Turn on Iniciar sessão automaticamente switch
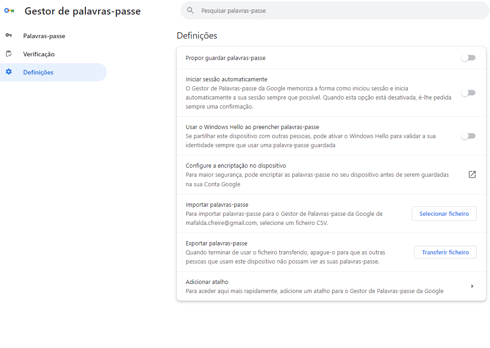The width and height of the screenshot is (490, 348). click(x=468, y=93)
